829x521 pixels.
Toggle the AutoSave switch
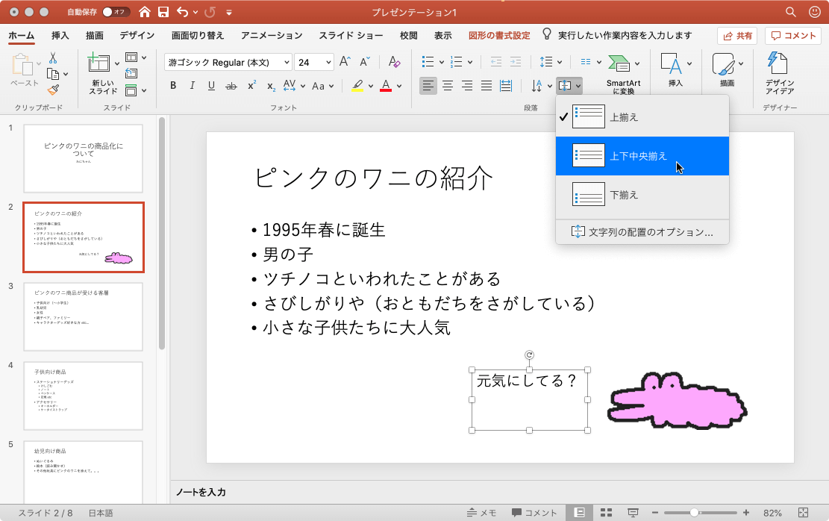116,12
